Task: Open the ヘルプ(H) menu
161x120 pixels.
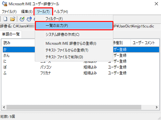Action: [x=61, y=12]
